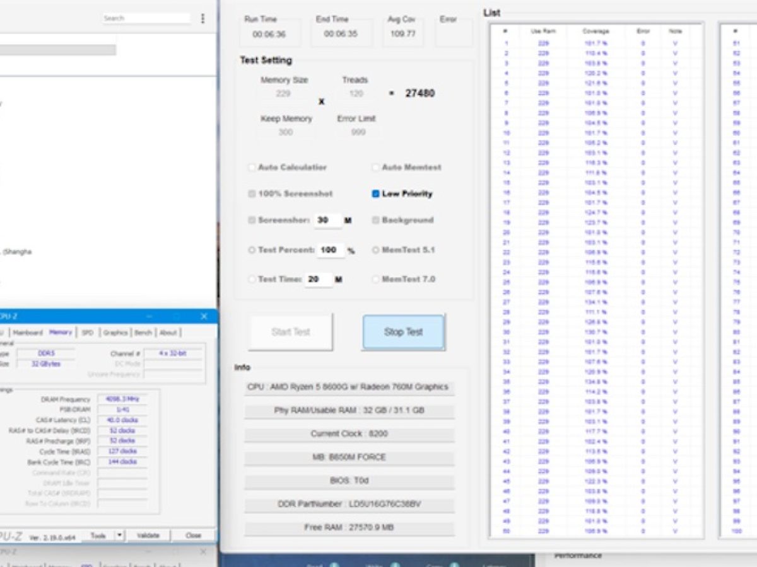Image resolution: width=757 pixels, height=567 pixels.
Task: Open the Graphics tab in CPU-Z
Action: 115,333
